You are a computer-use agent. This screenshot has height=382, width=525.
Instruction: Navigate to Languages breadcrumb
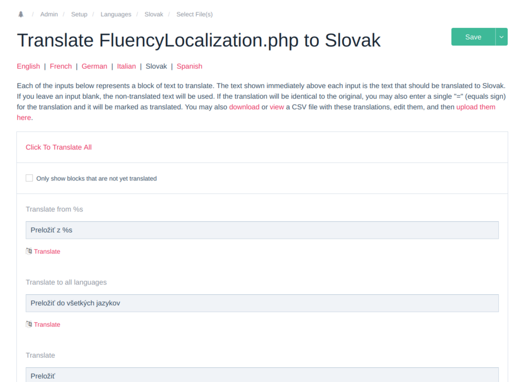click(x=116, y=14)
